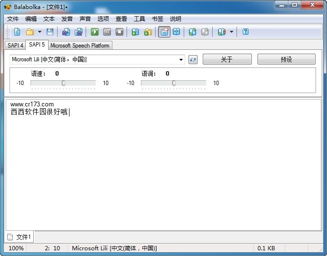Viewport: 327px width, 256px height.
Task: Open the 查看 menu
Action: point(121,19)
